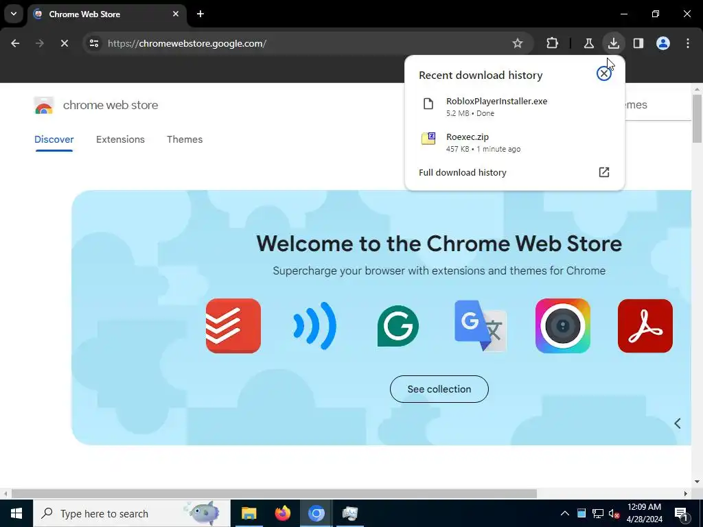Click the carousel previous arrow

coord(678,423)
